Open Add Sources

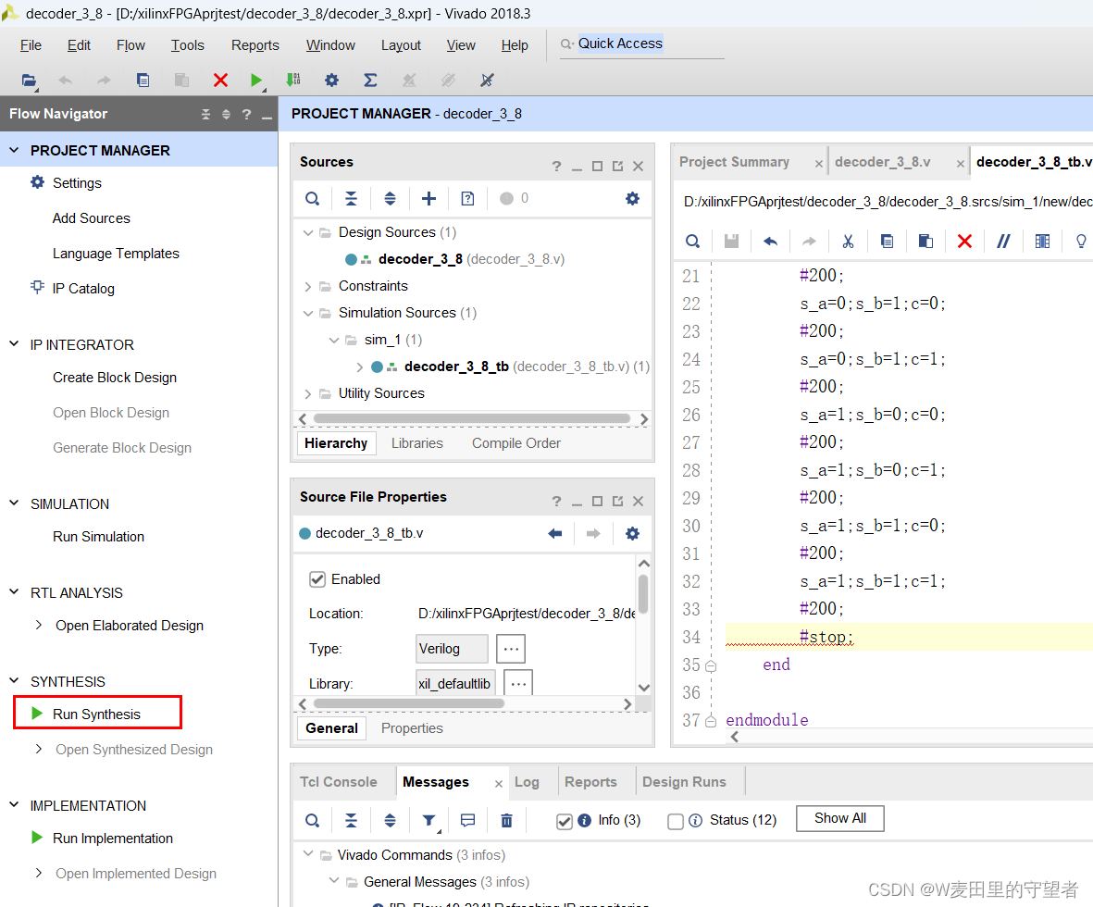[x=92, y=218]
